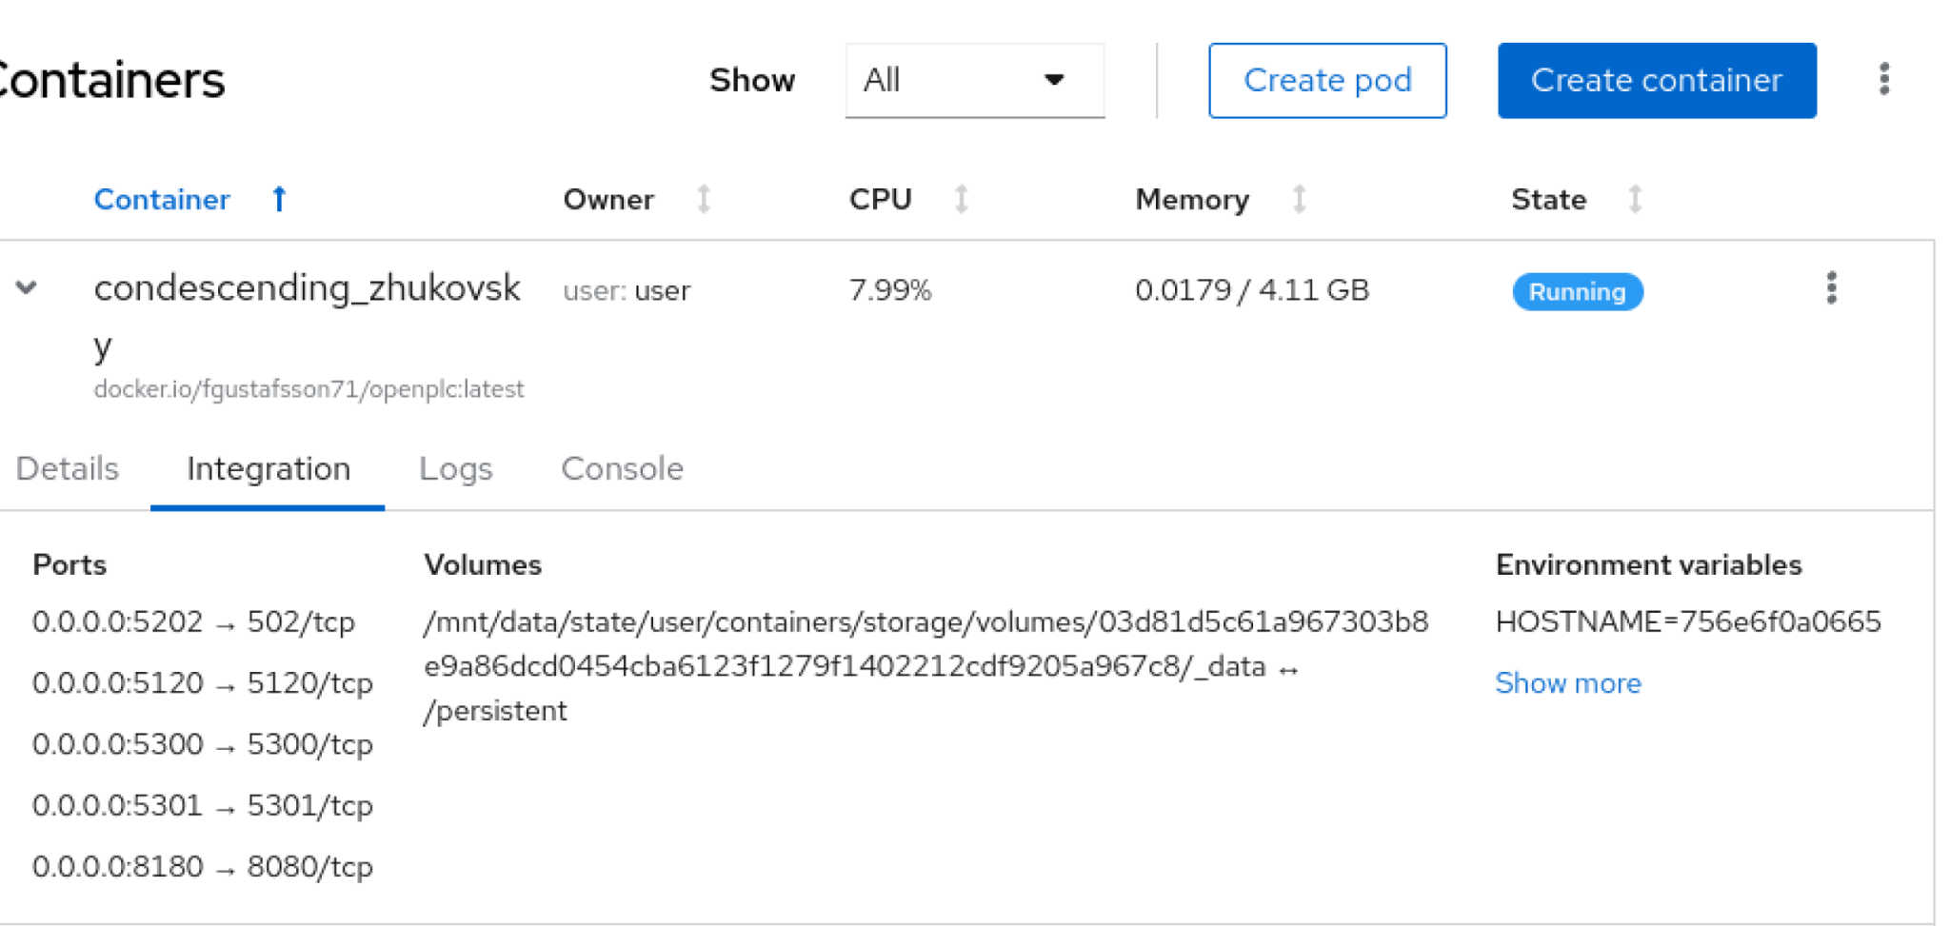
Task: Click the condescending_zhukovsky container name
Action: (307, 288)
